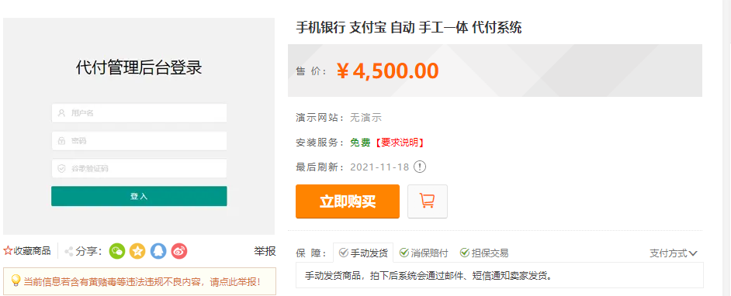
Task: Share via the yellow QZone star icon
Action: click(x=137, y=251)
